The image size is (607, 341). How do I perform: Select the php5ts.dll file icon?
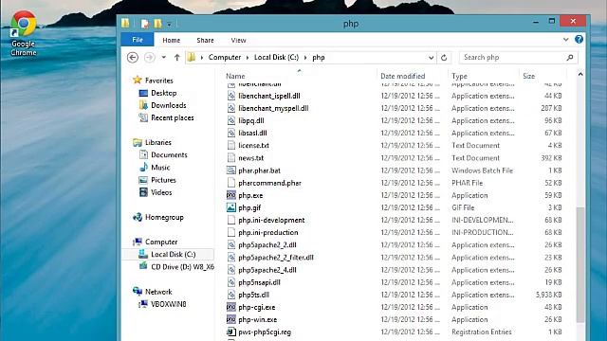[231, 295]
